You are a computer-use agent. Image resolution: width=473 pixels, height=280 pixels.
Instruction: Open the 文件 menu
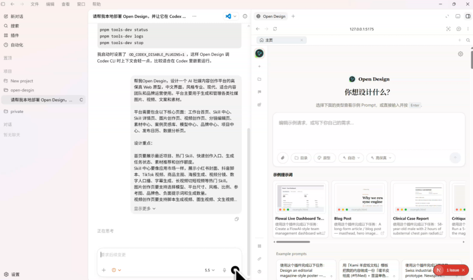(x=35, y=4)
